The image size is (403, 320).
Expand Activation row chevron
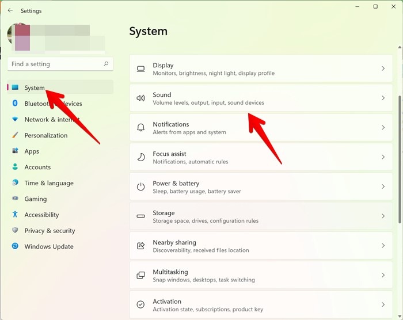tap(383, 304)
